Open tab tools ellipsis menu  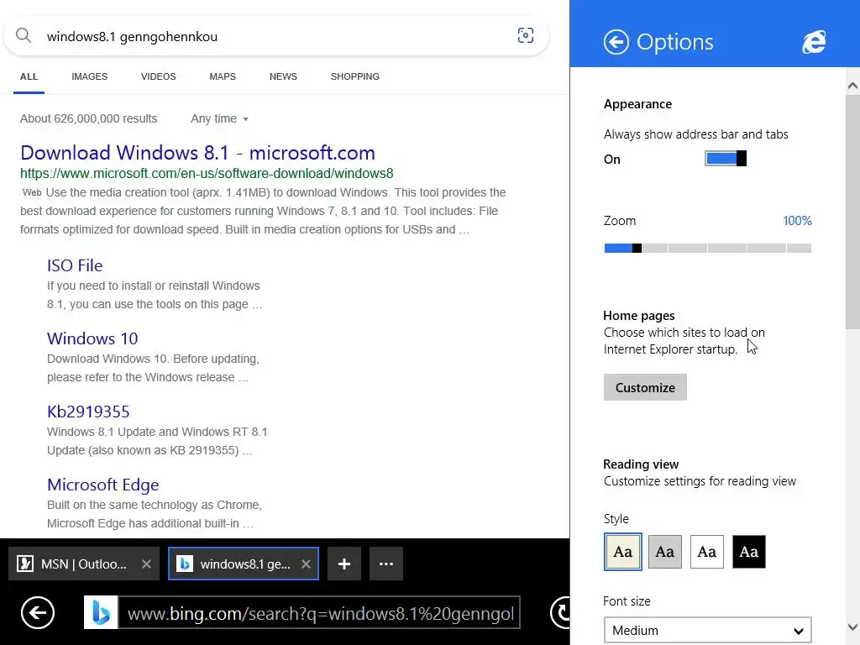tap(386, 564)
